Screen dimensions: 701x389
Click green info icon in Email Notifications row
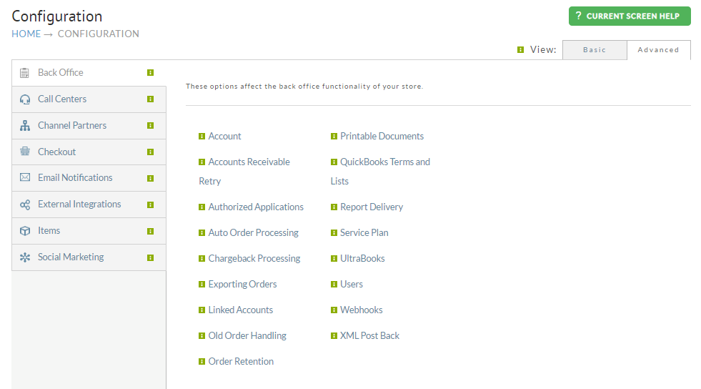tap(151, 178)
